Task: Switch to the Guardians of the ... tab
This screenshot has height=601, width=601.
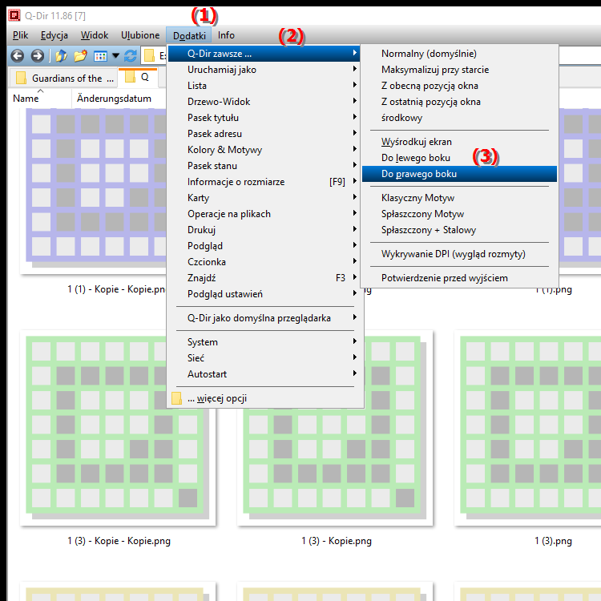Action: coord(63,79)
